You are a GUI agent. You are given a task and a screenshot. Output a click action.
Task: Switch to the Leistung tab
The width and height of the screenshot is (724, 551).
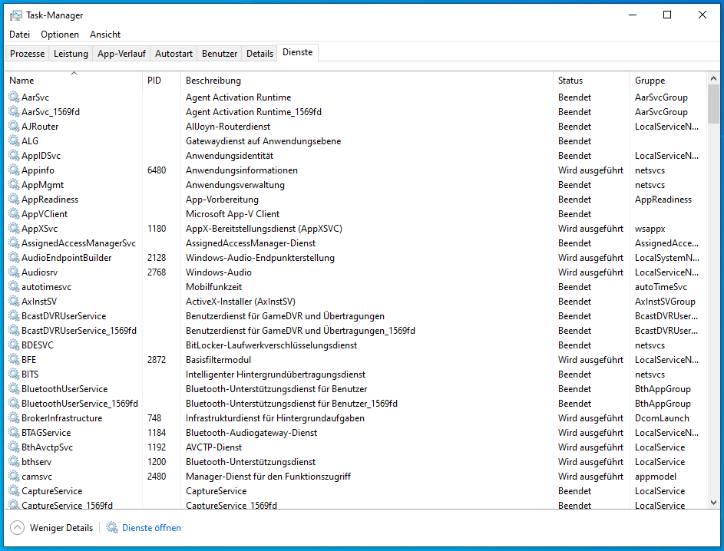coord(71,54)
